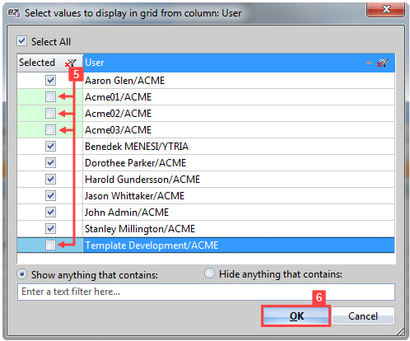The image size is (410, 341).
Task: Click the User column header
Action: 239,63
